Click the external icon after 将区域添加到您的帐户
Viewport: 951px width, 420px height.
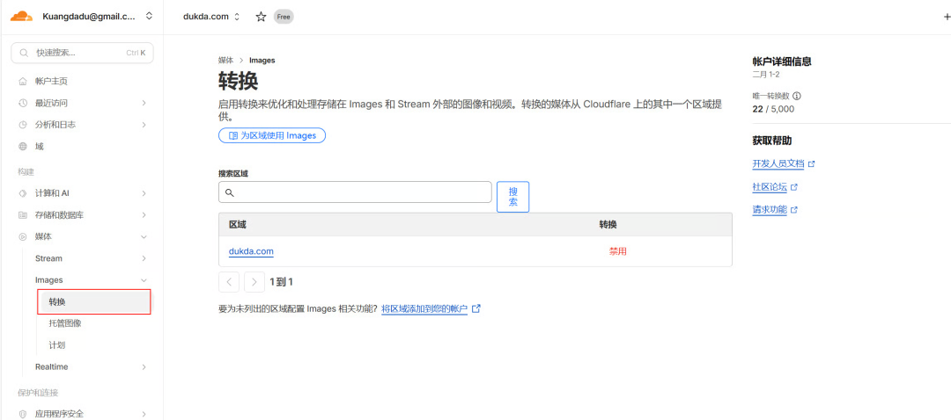[x=476, y=308]
